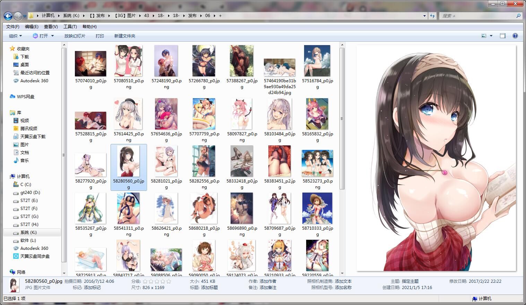The height and width of the screenshot is (305, 526).
Task: Open the 下载 folder in favorites
Action: point(24,57)
